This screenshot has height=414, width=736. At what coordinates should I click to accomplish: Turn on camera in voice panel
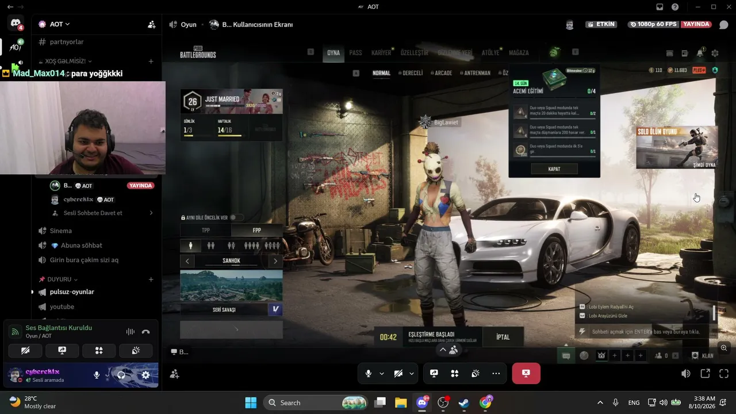pyautogui.click(x=25, y=350)
